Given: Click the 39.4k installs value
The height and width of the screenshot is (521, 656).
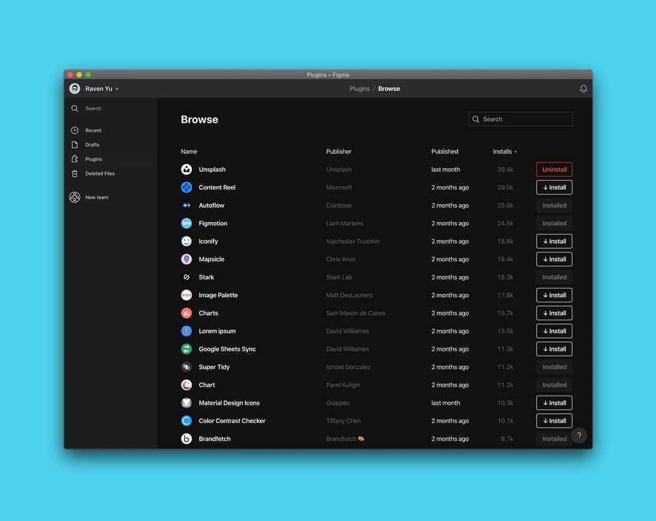Looking at the screenshot, I should tap(505, 170).
